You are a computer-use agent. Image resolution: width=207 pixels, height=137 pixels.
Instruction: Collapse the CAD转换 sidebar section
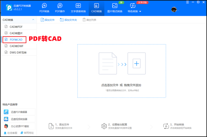33,20
